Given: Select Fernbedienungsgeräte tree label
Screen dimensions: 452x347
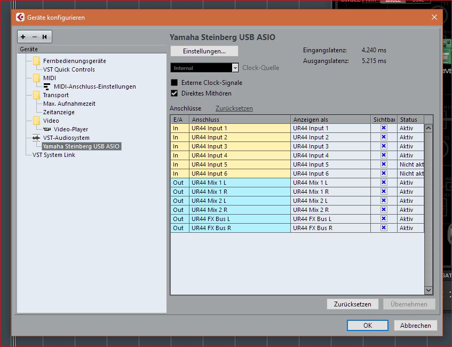Looking at the screenshot, I should pos(75,61).
